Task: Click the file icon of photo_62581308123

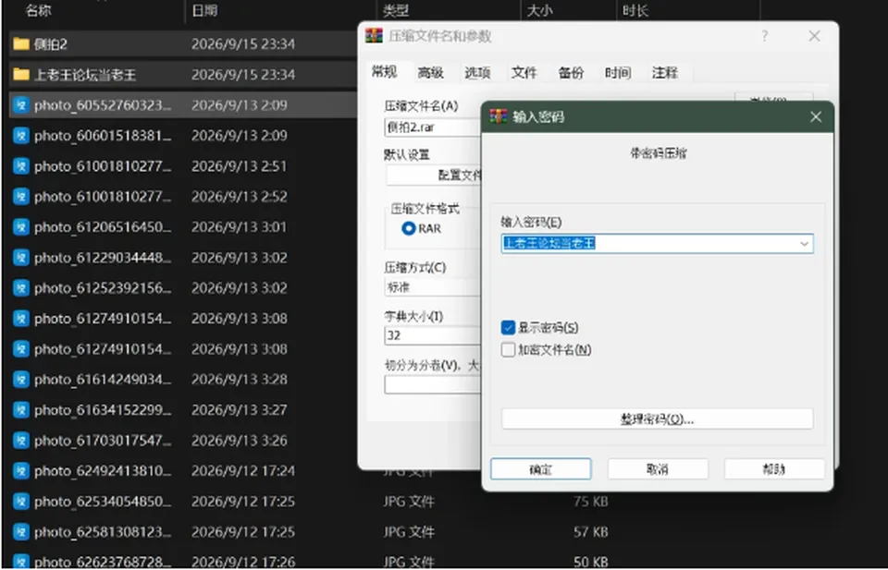Action: 21,532
